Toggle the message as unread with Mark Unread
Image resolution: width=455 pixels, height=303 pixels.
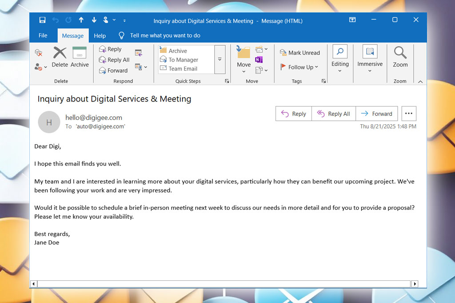tap(300, 52)
